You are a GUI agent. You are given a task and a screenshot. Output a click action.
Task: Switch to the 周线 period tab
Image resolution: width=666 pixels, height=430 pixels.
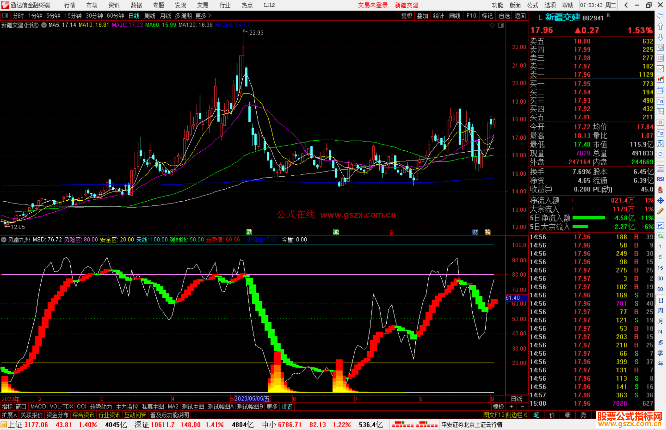150,16
